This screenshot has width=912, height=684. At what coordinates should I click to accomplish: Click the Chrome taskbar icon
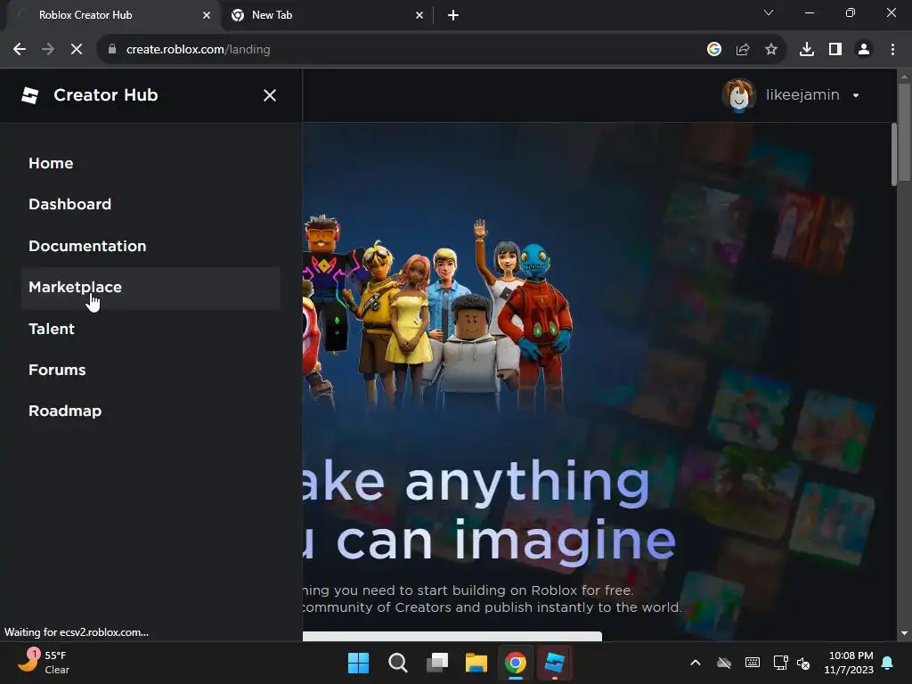(x=516, y=663)
